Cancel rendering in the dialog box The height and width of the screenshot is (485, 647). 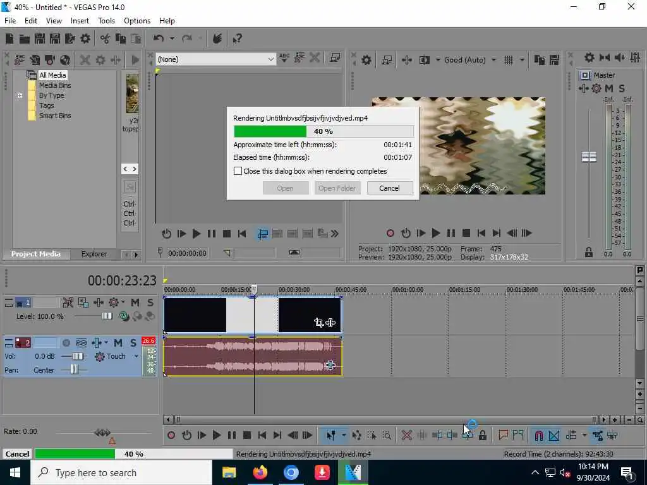389,188
